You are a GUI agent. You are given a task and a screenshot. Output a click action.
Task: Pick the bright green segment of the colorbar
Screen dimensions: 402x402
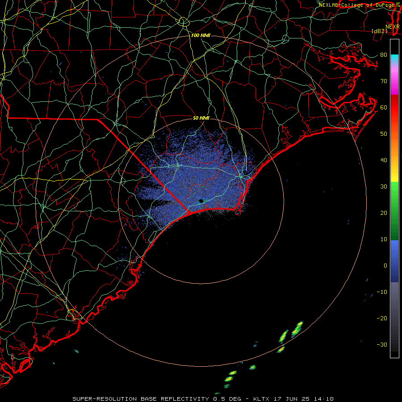pyautogui.click(x=394, y=195)
